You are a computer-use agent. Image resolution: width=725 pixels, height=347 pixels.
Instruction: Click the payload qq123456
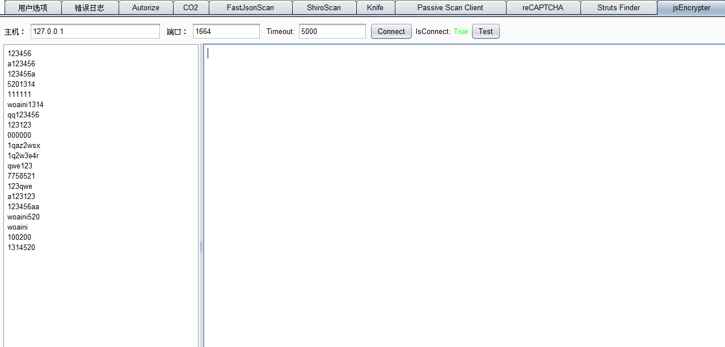pos(23,115)
